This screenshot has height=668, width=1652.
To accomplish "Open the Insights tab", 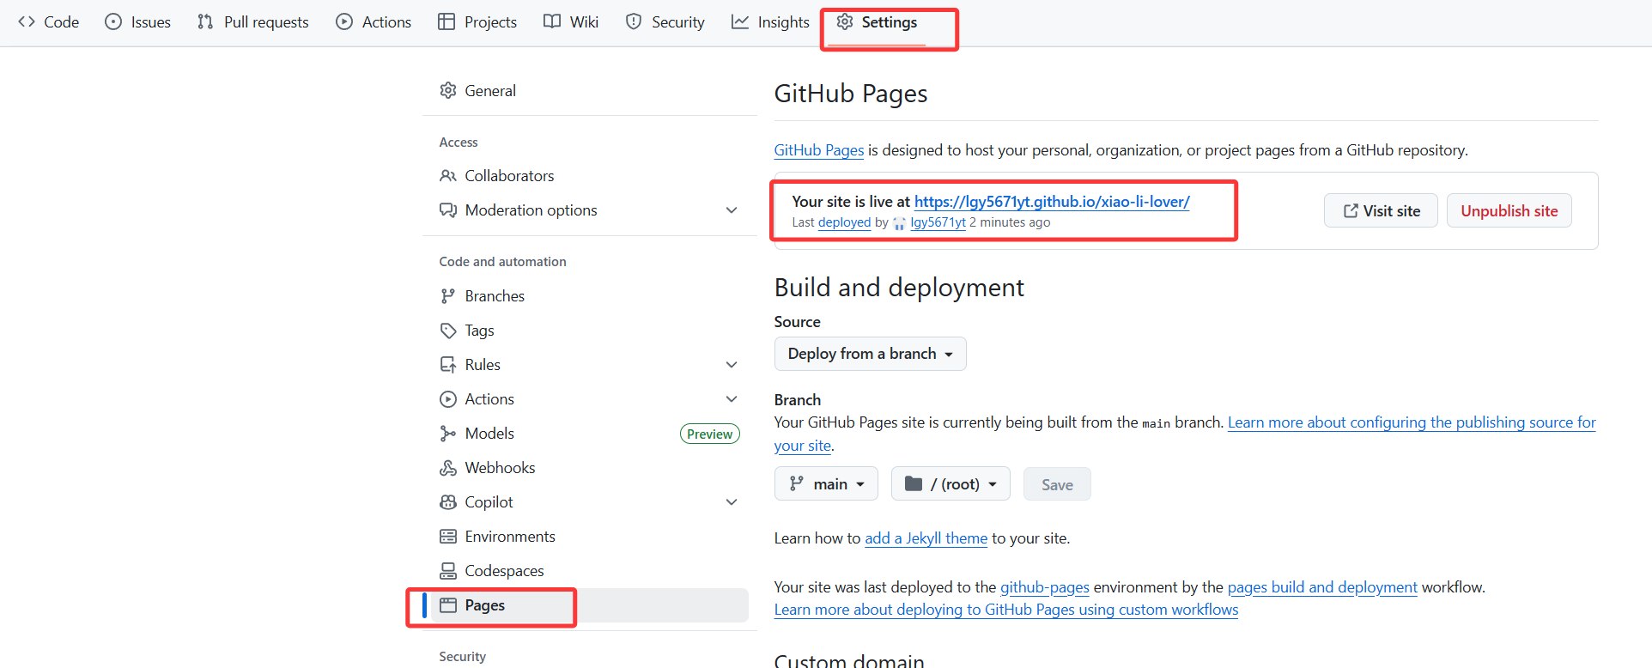I will click(x=770, y=22).
